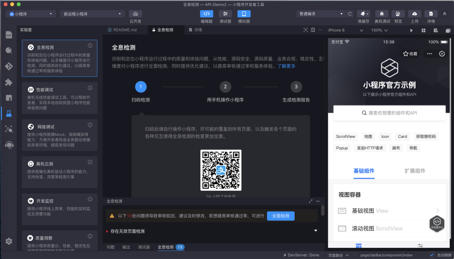Open the 小程序 type dropdown
This screenshot has width=454, height=259.
click(31, 14)
